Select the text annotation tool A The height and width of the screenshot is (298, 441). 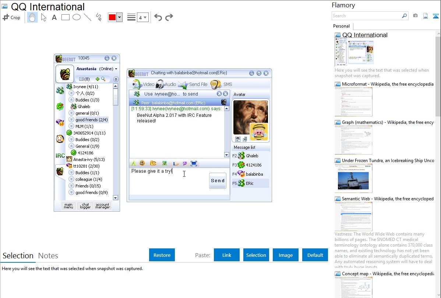[54, 17]
